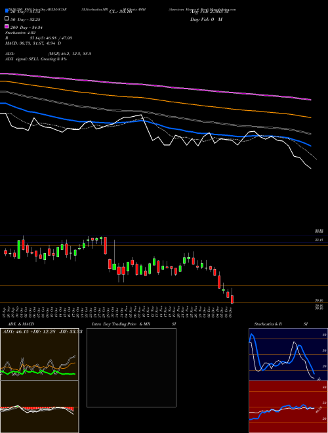The height and width of the screenshot is (433, 328).
Task: Click the end of the magenta 200-day line
Action: pos(311,100)
